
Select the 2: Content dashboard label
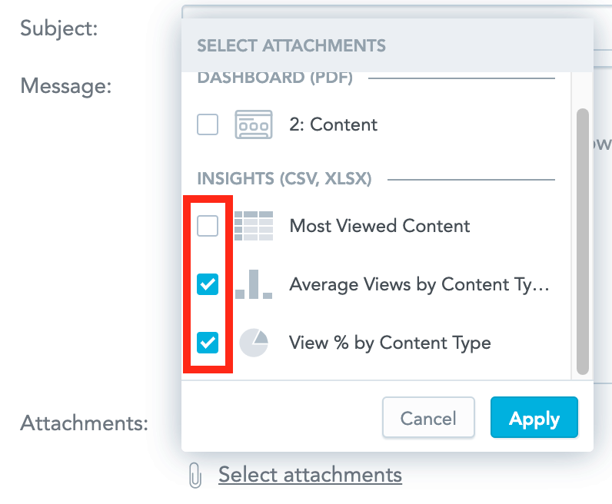(334, 124)
